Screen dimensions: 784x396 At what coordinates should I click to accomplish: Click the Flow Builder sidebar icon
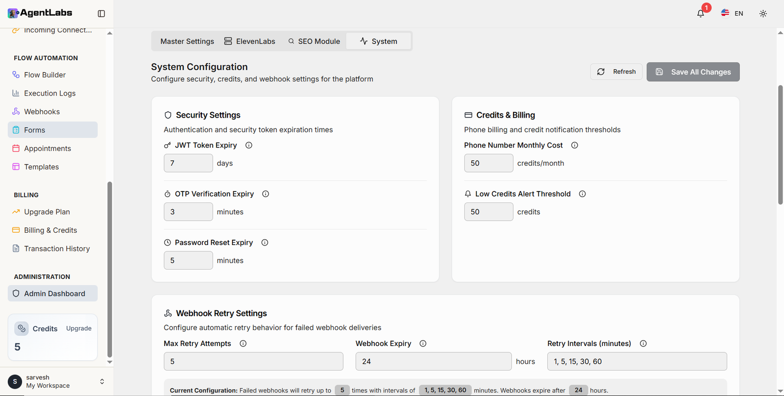[16, 75]
